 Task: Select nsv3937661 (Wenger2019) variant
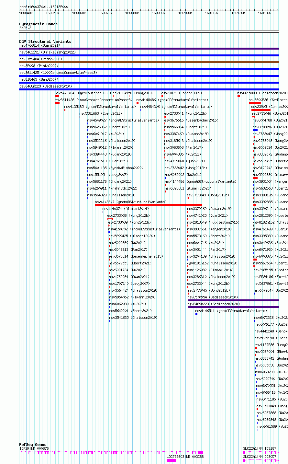coord(209,229)
